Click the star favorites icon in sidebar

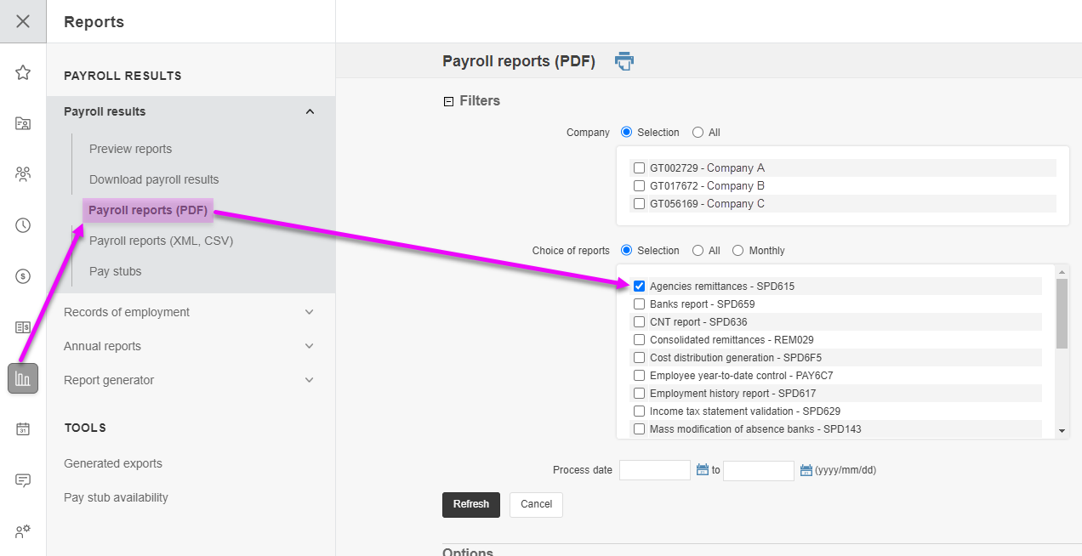23,72
